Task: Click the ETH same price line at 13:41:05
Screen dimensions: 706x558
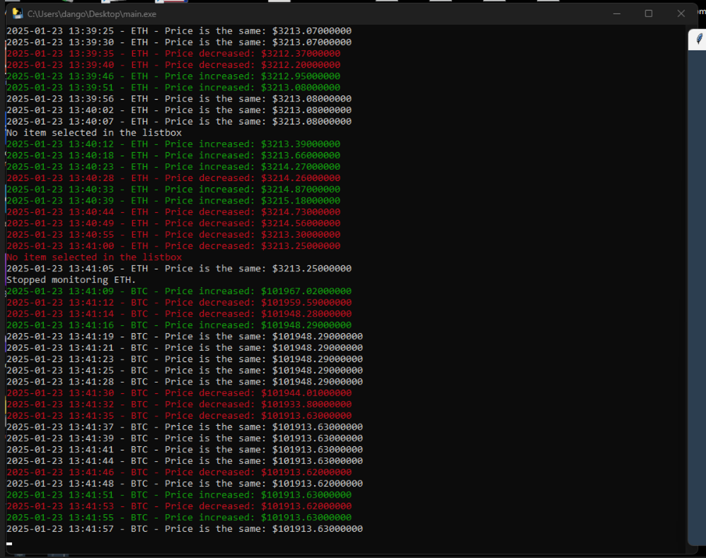Action: pyautogui.click(x=179, y=269)
